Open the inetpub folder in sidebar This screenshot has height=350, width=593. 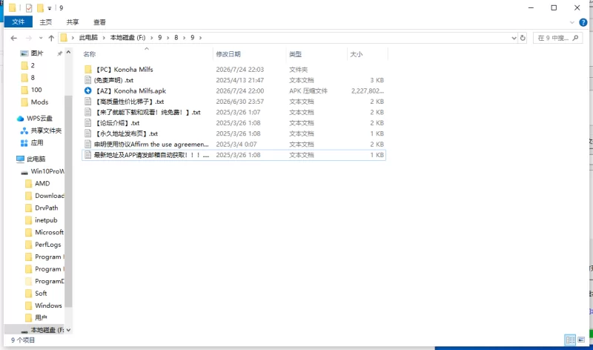pos(46,220)
